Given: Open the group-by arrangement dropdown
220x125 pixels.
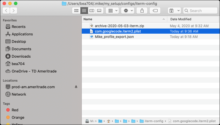Looking at the screenshot, I should click(x=112, y=11).
